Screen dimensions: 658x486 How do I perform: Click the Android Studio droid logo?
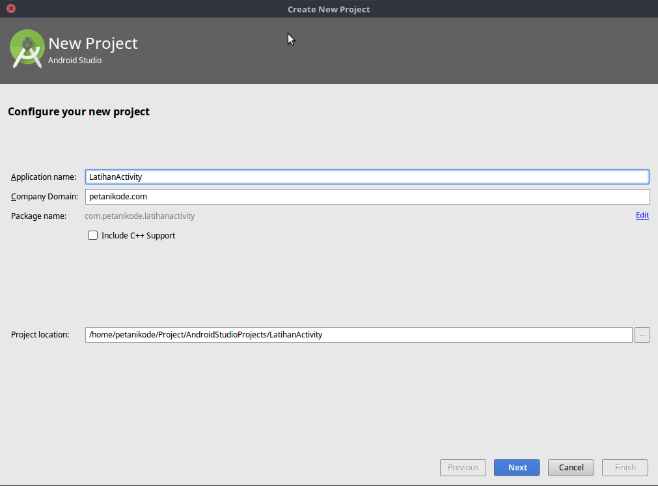pyautogui.click(x=27, y=49)
